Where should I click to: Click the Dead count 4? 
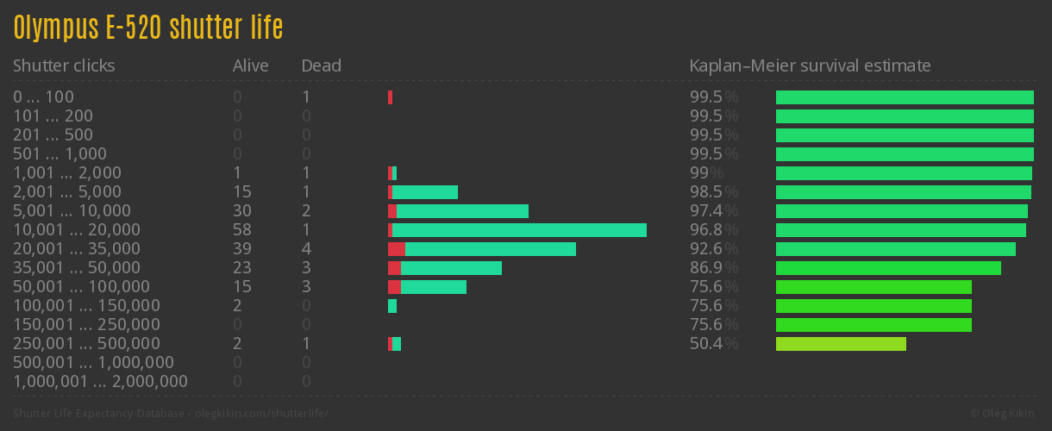(306, 249)
